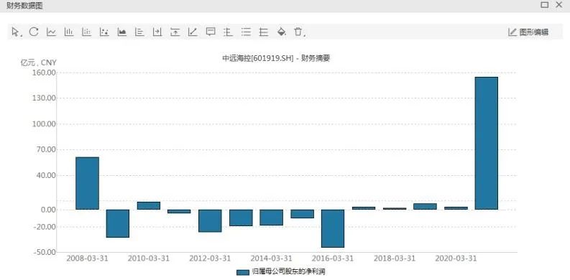
Task: Switch to scatter chart type
Action: coord(104,32)
